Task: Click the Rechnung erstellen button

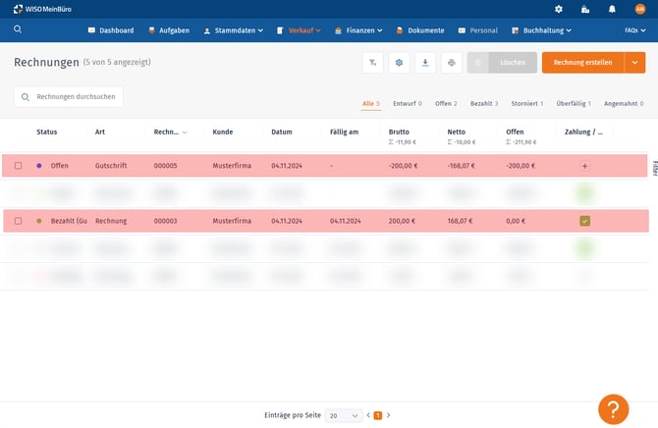Action: click(582, 63)
